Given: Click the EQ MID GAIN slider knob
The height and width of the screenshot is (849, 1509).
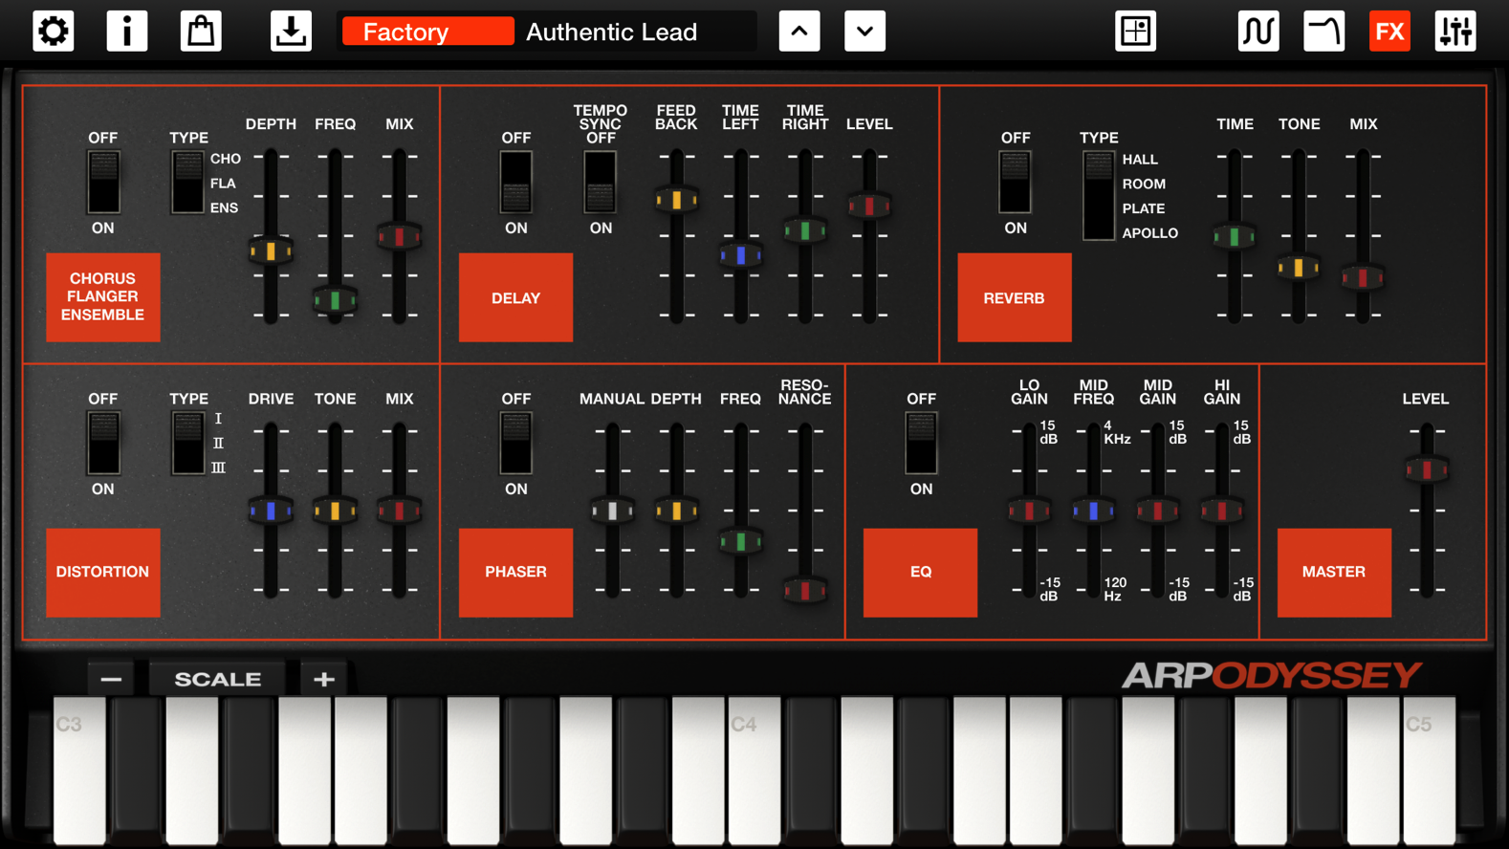Looking at the screenshot, I should coord(1157,511).
